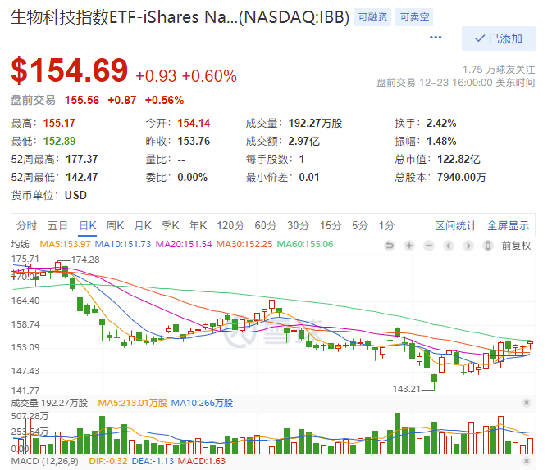
Task: Switch to the 五日 chart tab
Action: (x=57, y=225)
